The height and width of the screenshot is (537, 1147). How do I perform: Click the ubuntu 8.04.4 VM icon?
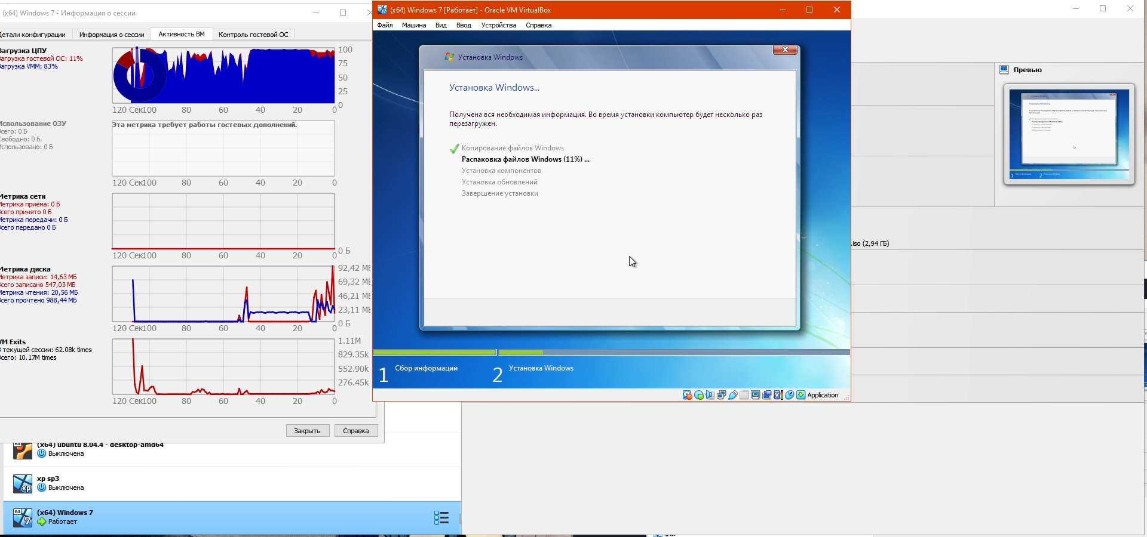pos(23,450)
